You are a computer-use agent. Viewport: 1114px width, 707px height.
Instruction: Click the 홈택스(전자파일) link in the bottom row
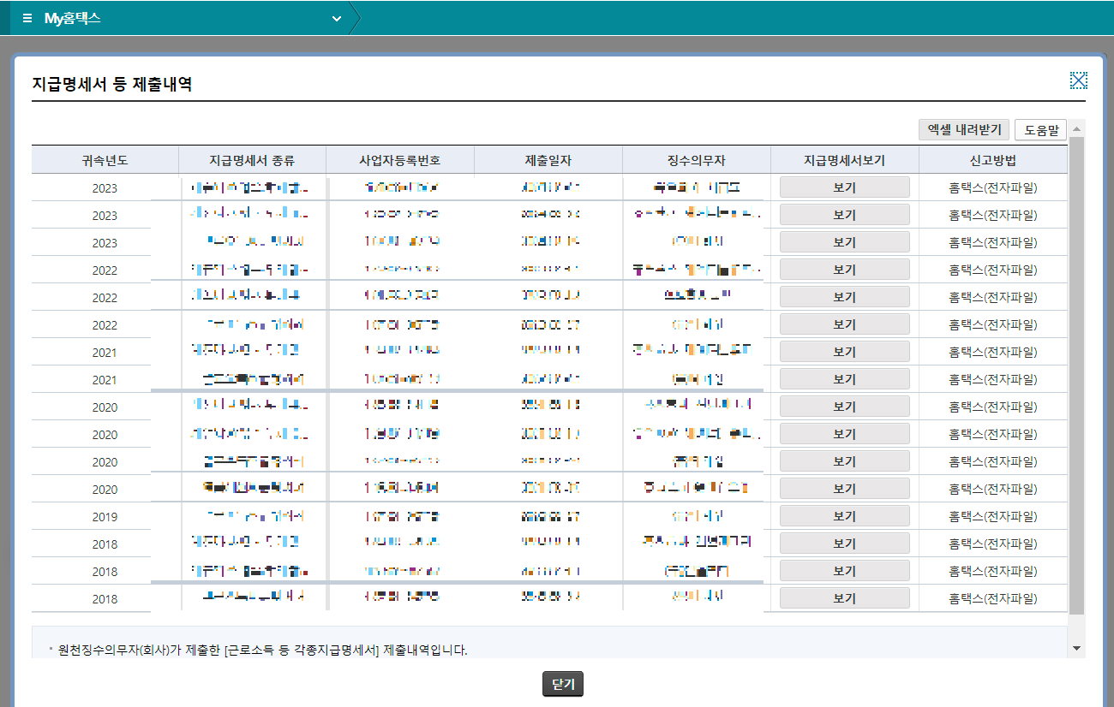click(x=991, y=597)
